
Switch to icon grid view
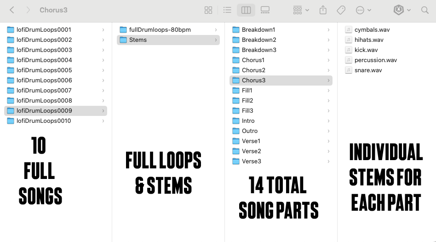click(x=208, y=10)
